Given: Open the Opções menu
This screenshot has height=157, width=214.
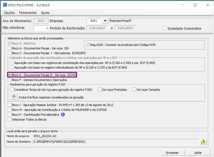Looking at the screenshot, I should click(x=9, y=13).
